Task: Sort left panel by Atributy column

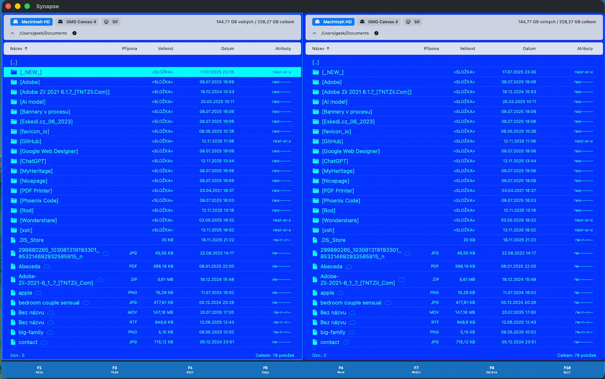Action: [283, 49]
